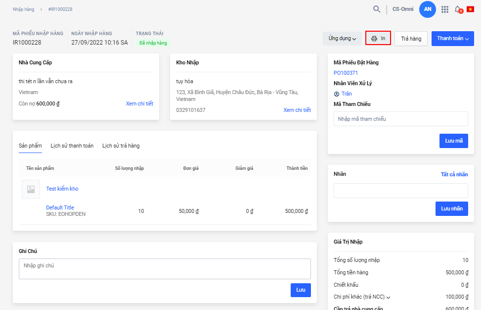
Task: Open the Thanh toán dropdown
Action: tap(452, 39)
